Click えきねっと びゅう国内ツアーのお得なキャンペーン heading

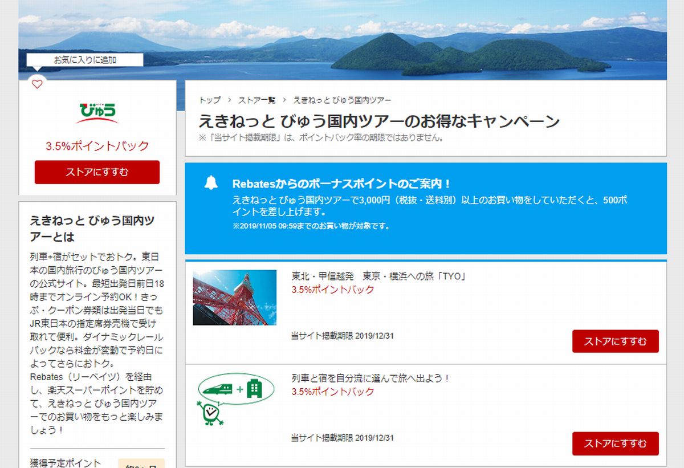click(379, 121)
